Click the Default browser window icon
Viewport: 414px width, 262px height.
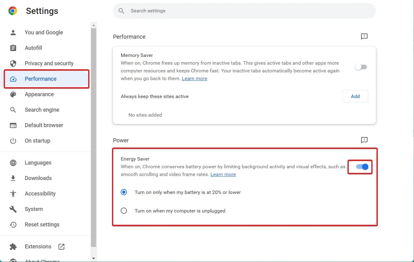pos(13,125)
